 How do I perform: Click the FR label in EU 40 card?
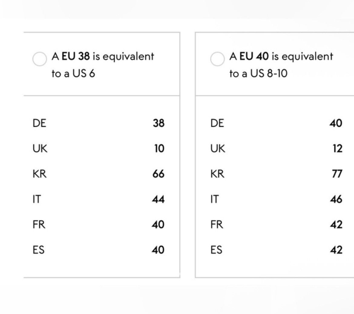click(217, 225)
